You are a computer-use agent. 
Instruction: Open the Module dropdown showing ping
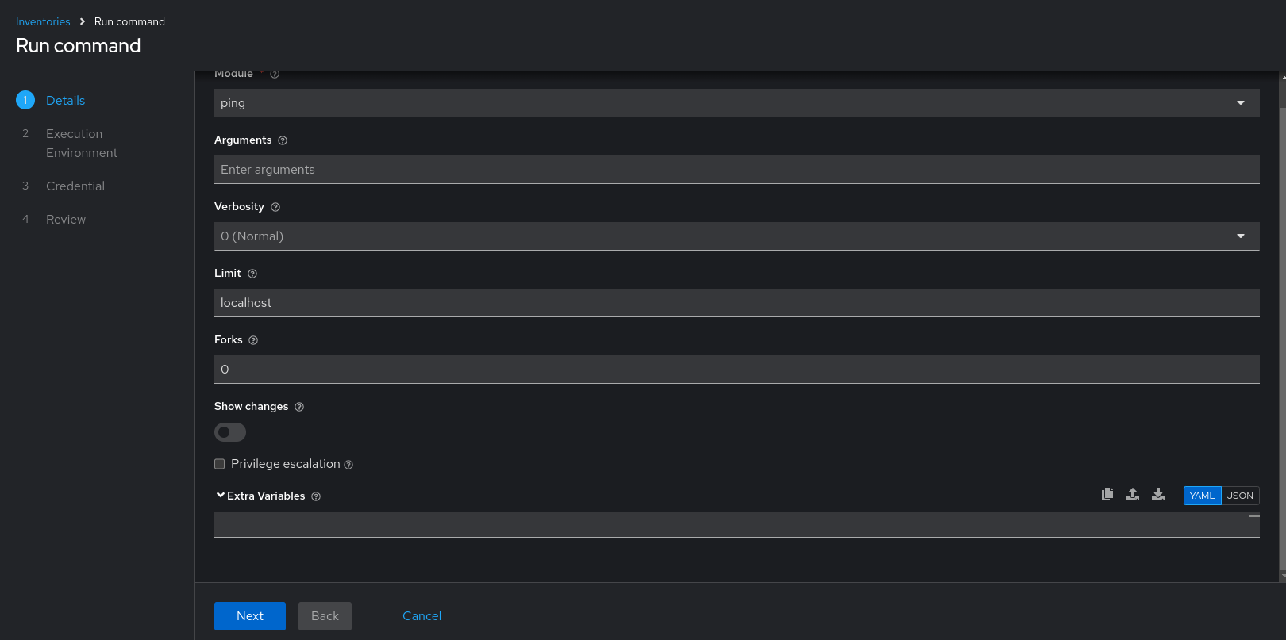(736, 103)
